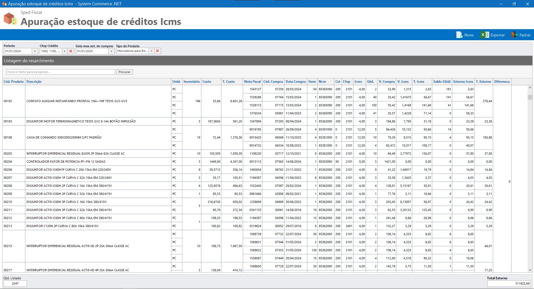Sort by the T. Estorno column header
The image size is (534, 289).
click(483, 82)
